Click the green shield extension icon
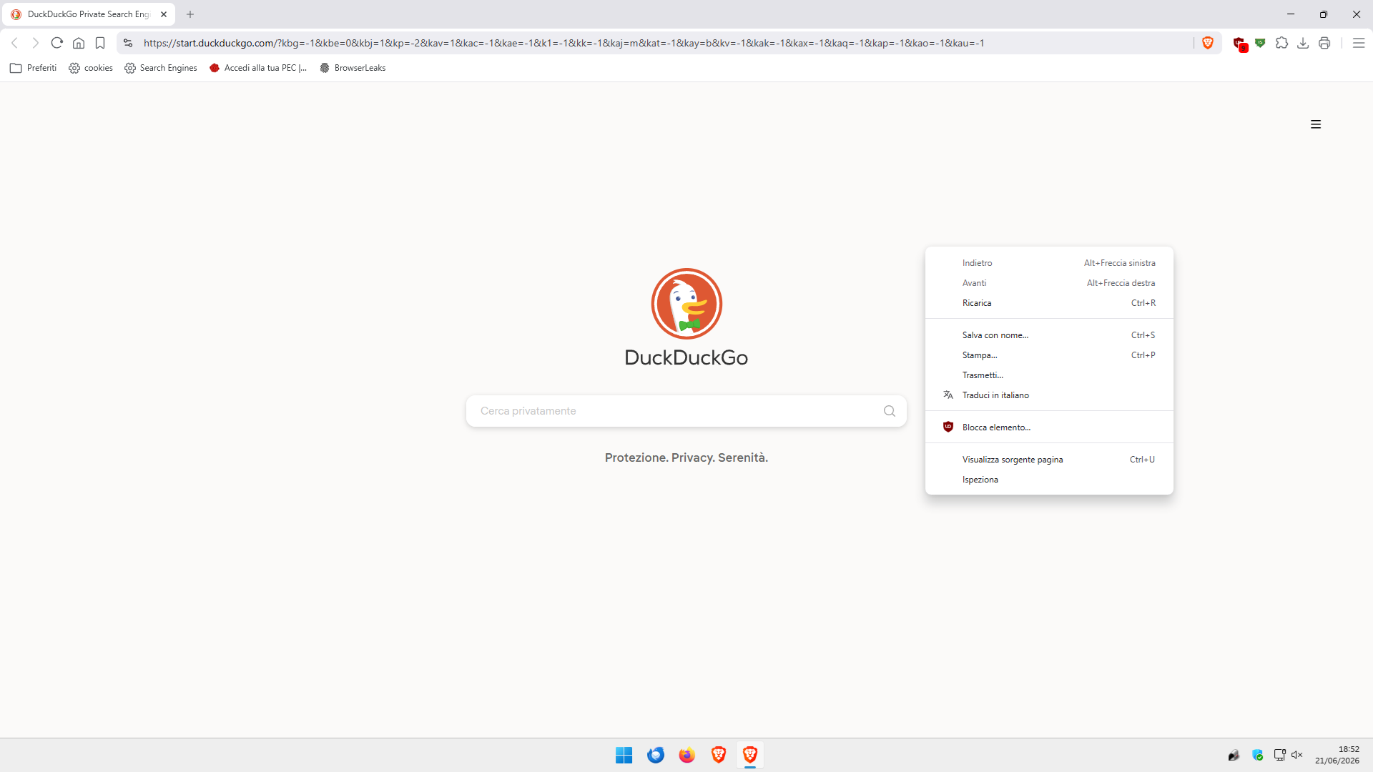Screen dimensions: 1373x772 tap(1260, 43)
